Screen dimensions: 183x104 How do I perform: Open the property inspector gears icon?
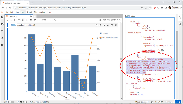(180, 17)
